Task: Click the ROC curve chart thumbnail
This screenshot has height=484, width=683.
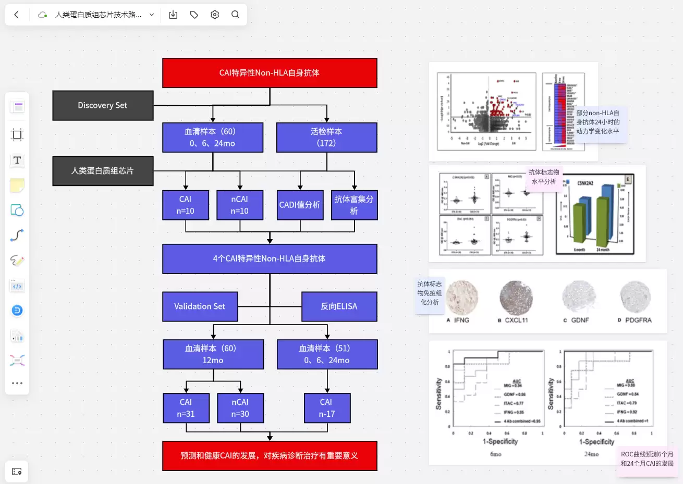Action: [548, 403]
